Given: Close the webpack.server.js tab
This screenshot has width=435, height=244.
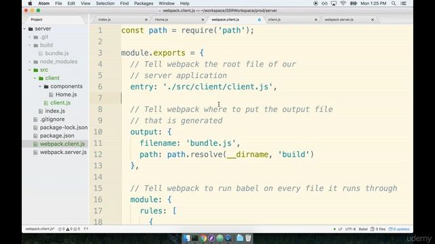Looking at the screenshot, I should click(x=372, y=20).
